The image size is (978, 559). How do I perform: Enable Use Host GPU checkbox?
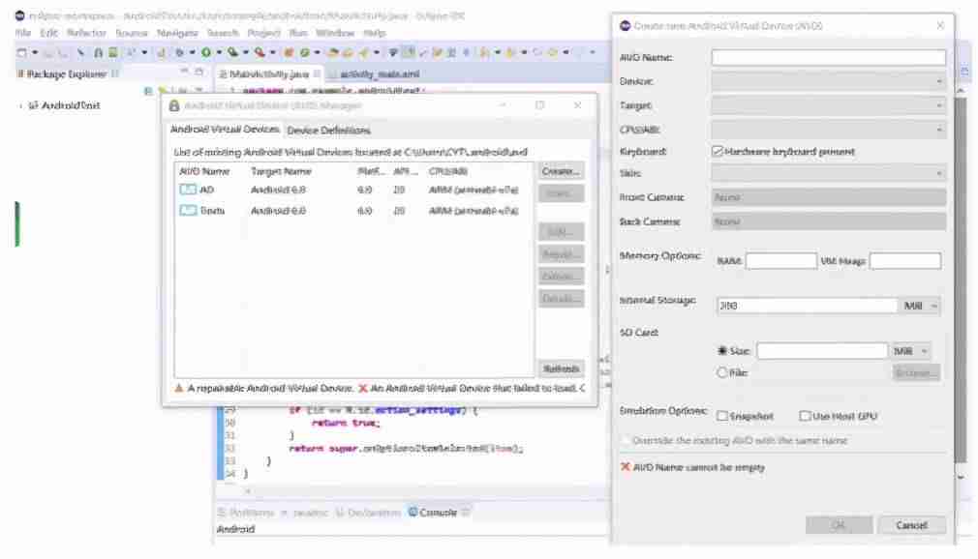pyautogui.click(x=805, y=416)
